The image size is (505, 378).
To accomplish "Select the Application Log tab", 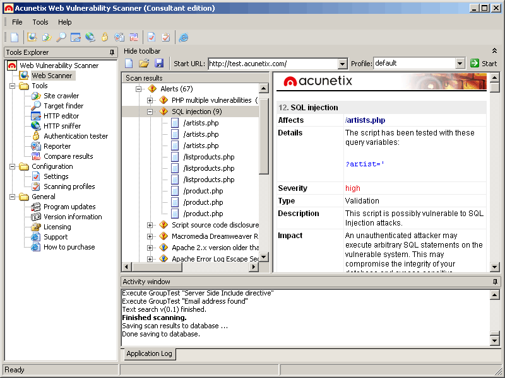I will click(x=149, y=354).
